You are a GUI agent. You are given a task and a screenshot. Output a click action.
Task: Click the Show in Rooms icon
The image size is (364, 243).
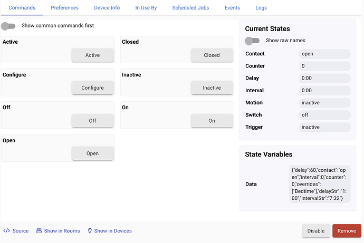tap(39, 231)
